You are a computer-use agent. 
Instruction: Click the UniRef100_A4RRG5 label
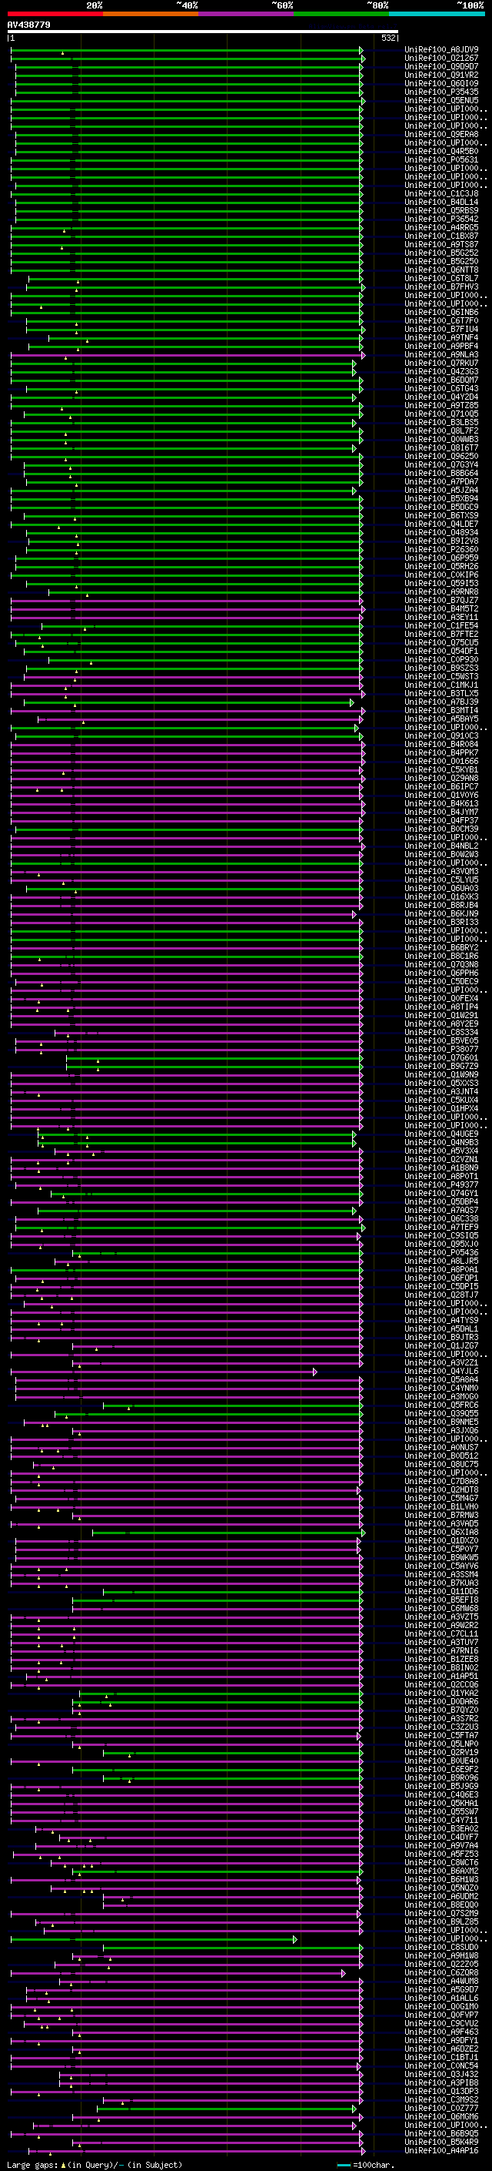coord(441,227)
